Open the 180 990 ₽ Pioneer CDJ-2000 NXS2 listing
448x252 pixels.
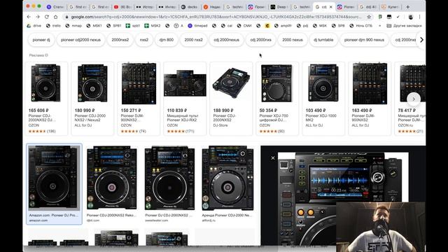click(x=92, y=98)
